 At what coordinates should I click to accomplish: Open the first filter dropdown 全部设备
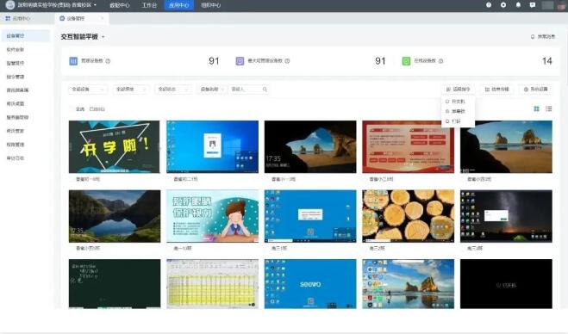click(x=88, y=90)
